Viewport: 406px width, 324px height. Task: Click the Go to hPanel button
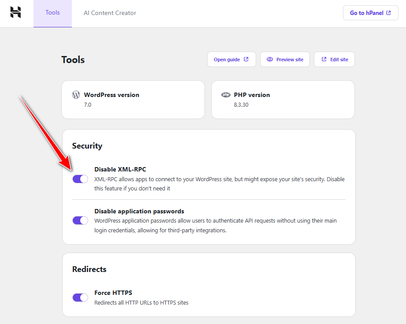click(x=371, y=13)
